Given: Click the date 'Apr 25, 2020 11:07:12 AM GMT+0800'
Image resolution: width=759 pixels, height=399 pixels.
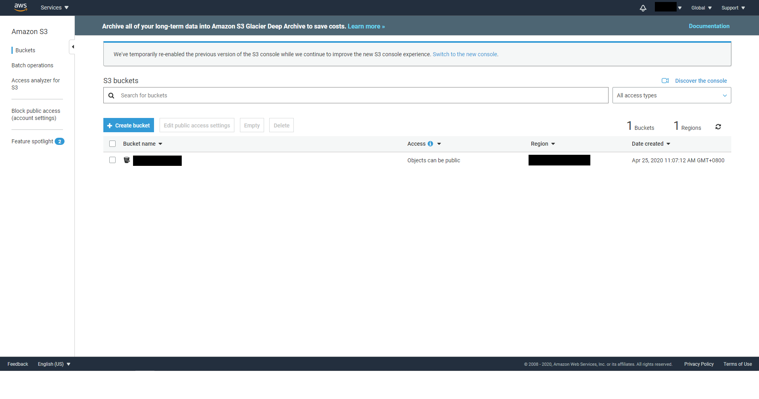Looking at the screenshot, I should click(x=678, y=160).
